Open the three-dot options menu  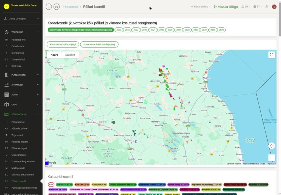coord(49,7)
